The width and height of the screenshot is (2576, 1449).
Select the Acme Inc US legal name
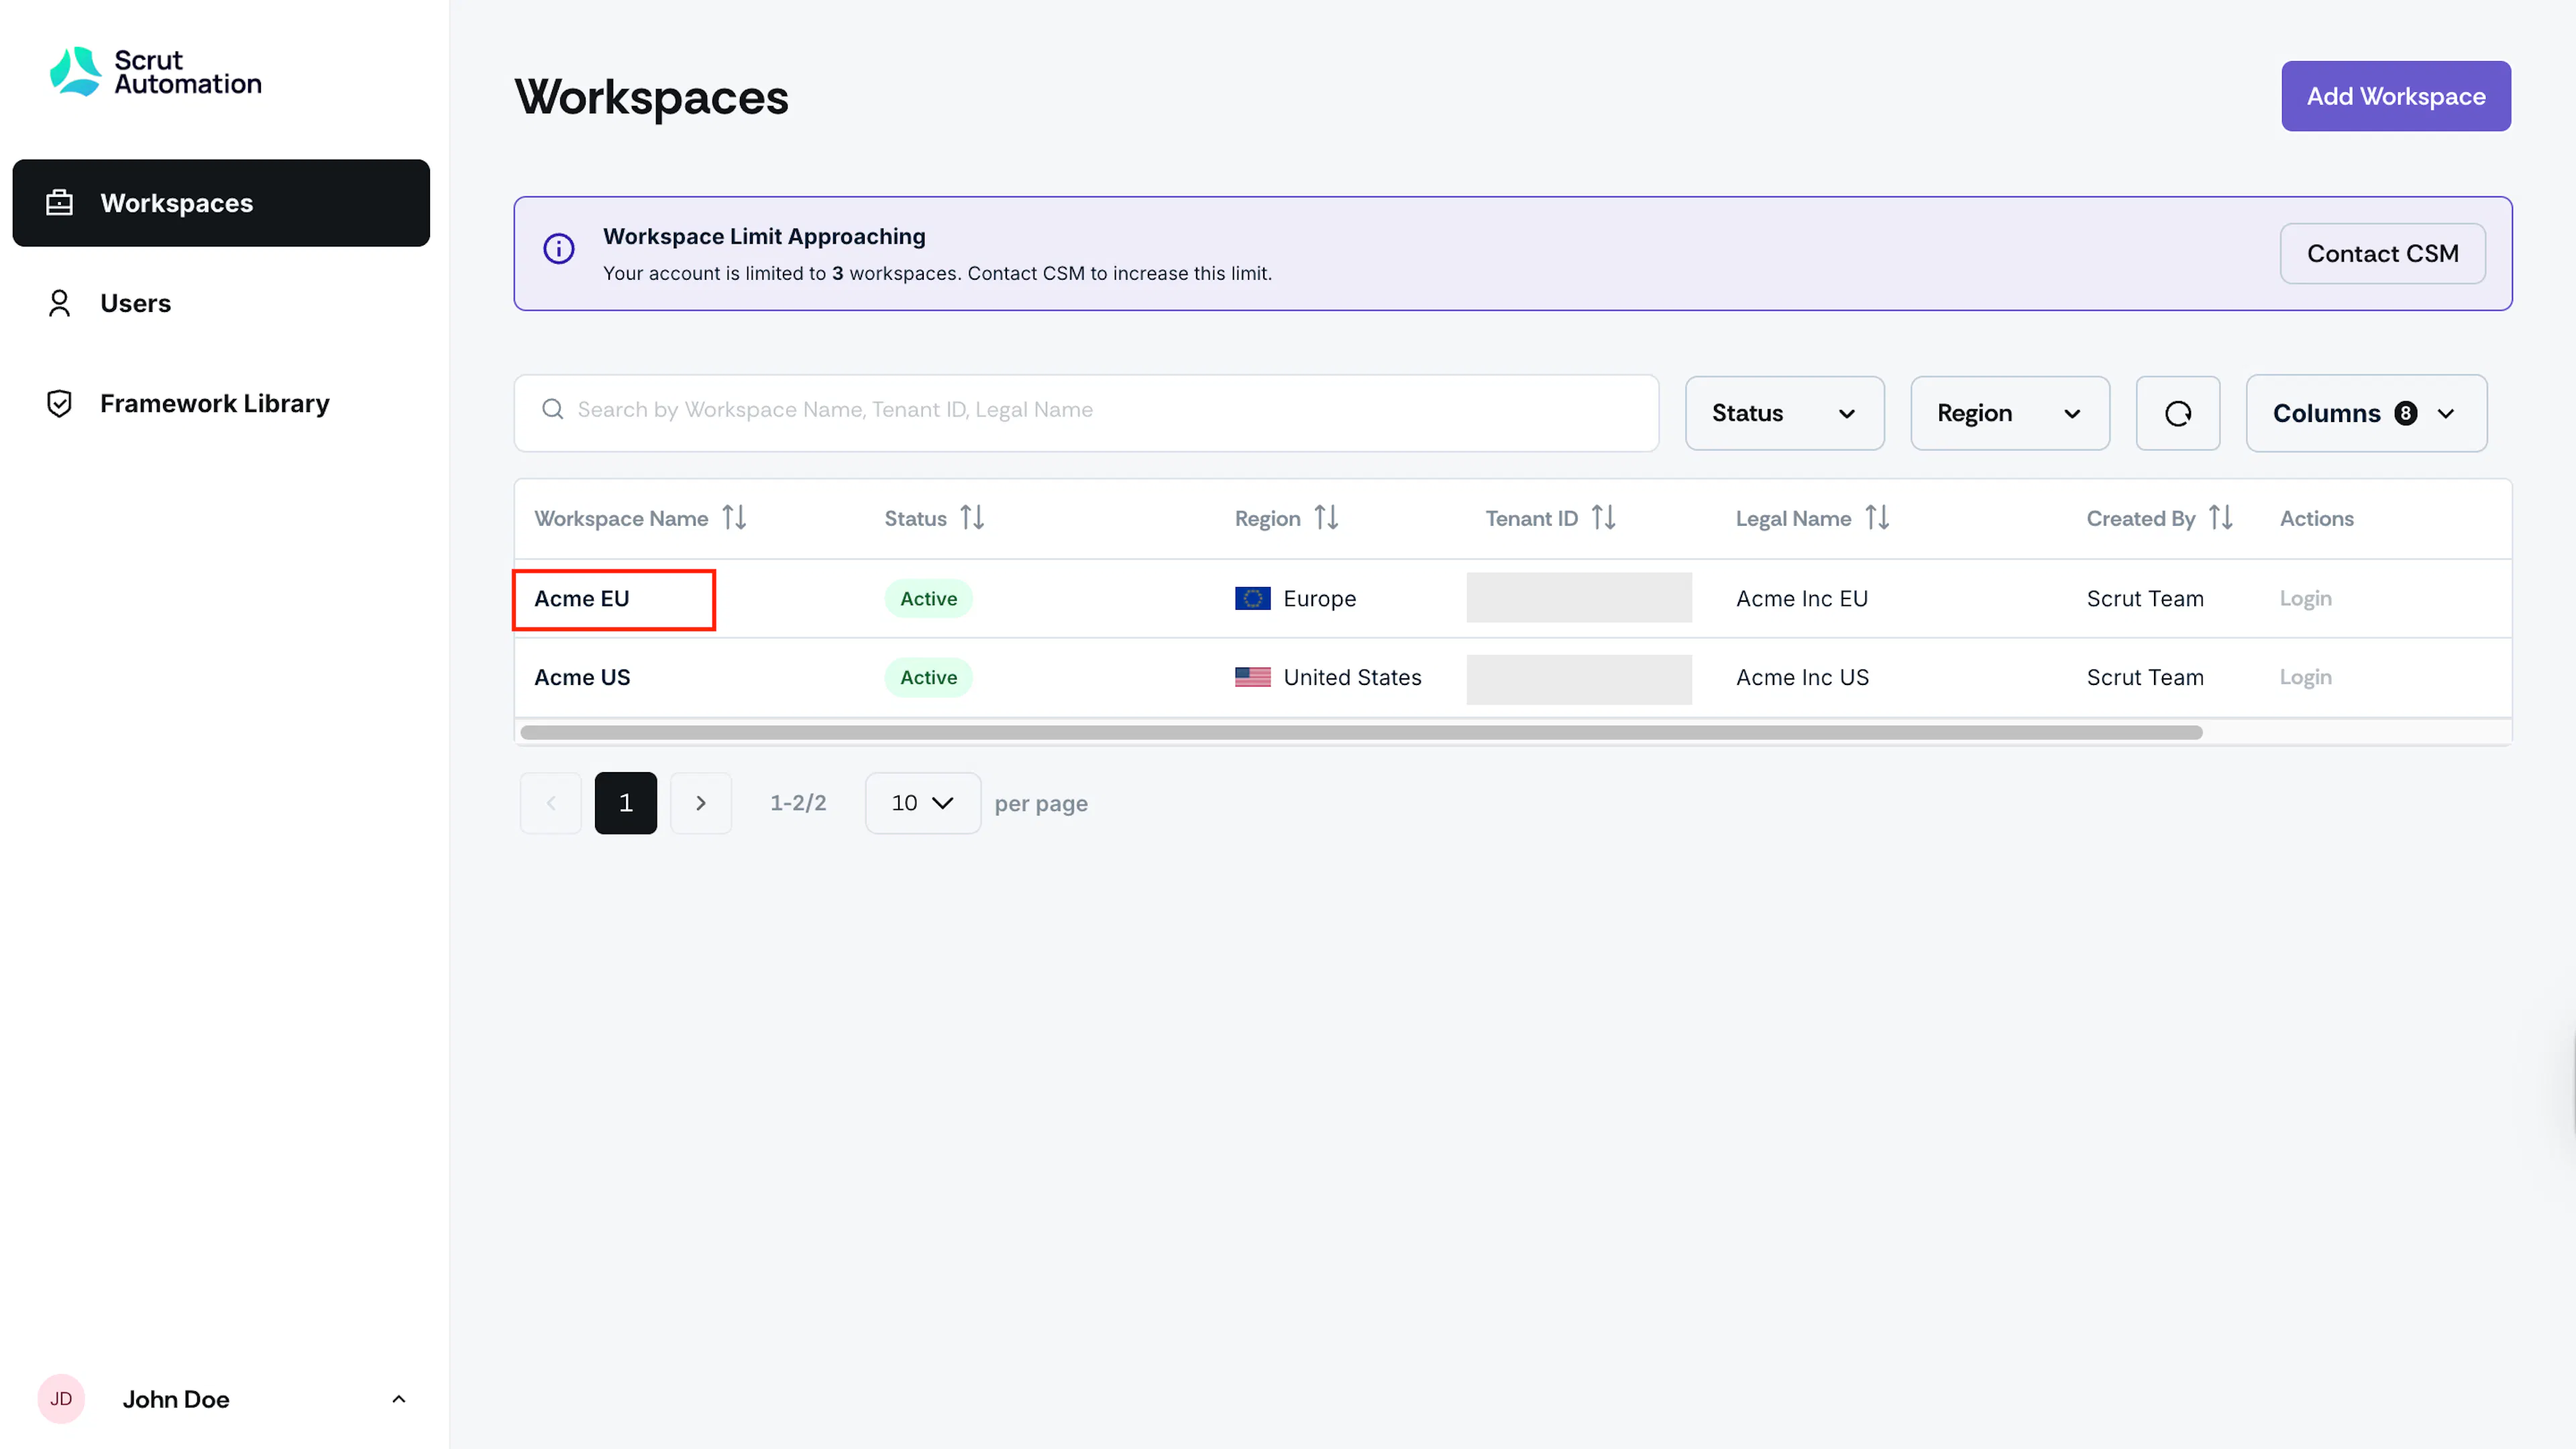click(x=1802, y=678)
